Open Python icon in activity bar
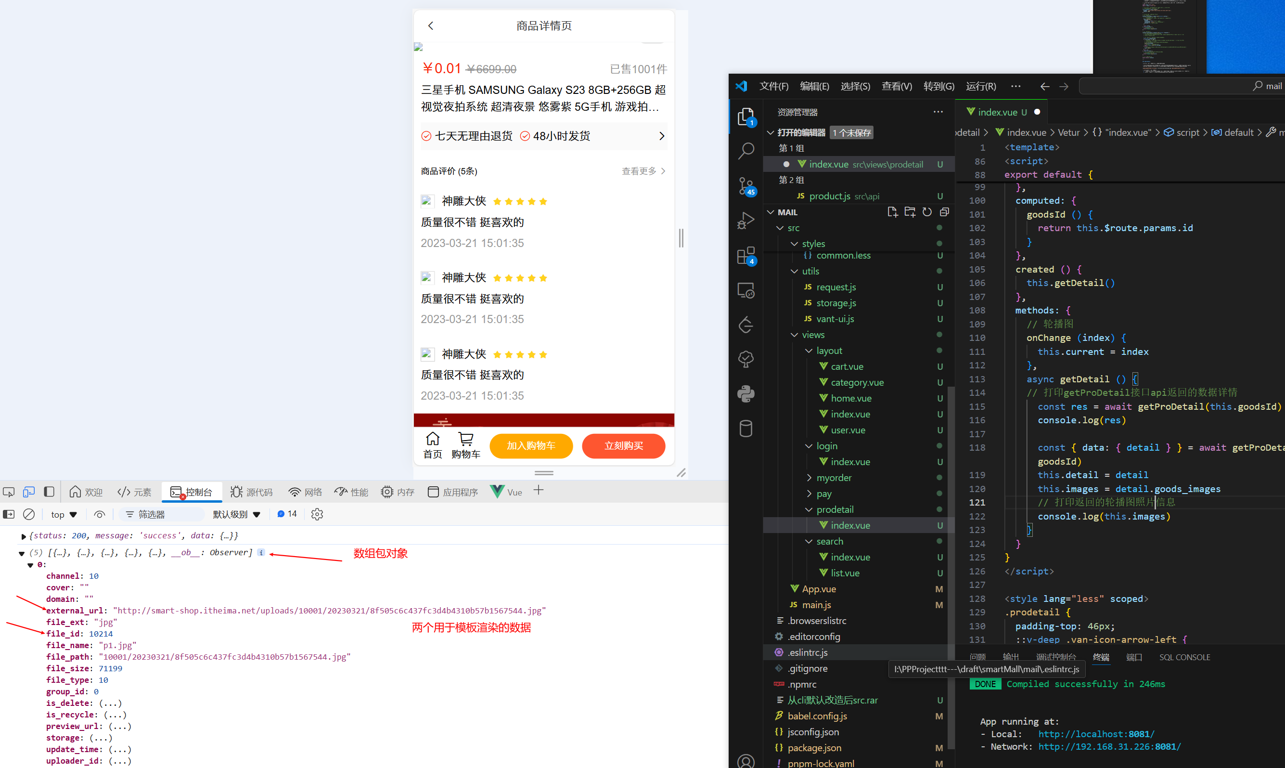This screenshot has width=1285, height=768. [745, 394]
